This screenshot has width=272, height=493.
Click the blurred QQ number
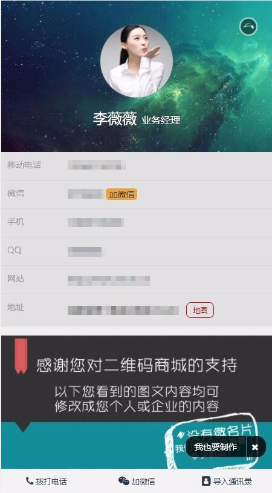coord(85,251)
